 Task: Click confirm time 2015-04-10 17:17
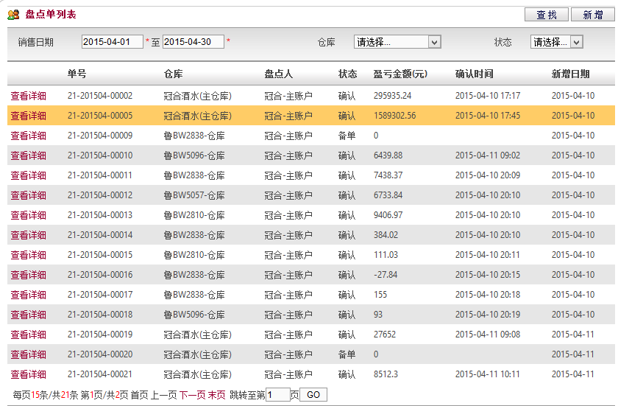(488, 96)
